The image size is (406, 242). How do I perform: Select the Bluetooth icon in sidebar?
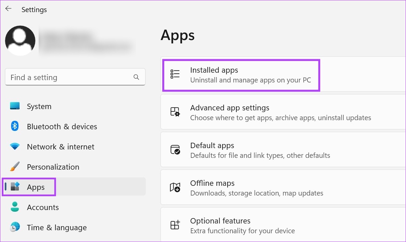tap(15, 126)
